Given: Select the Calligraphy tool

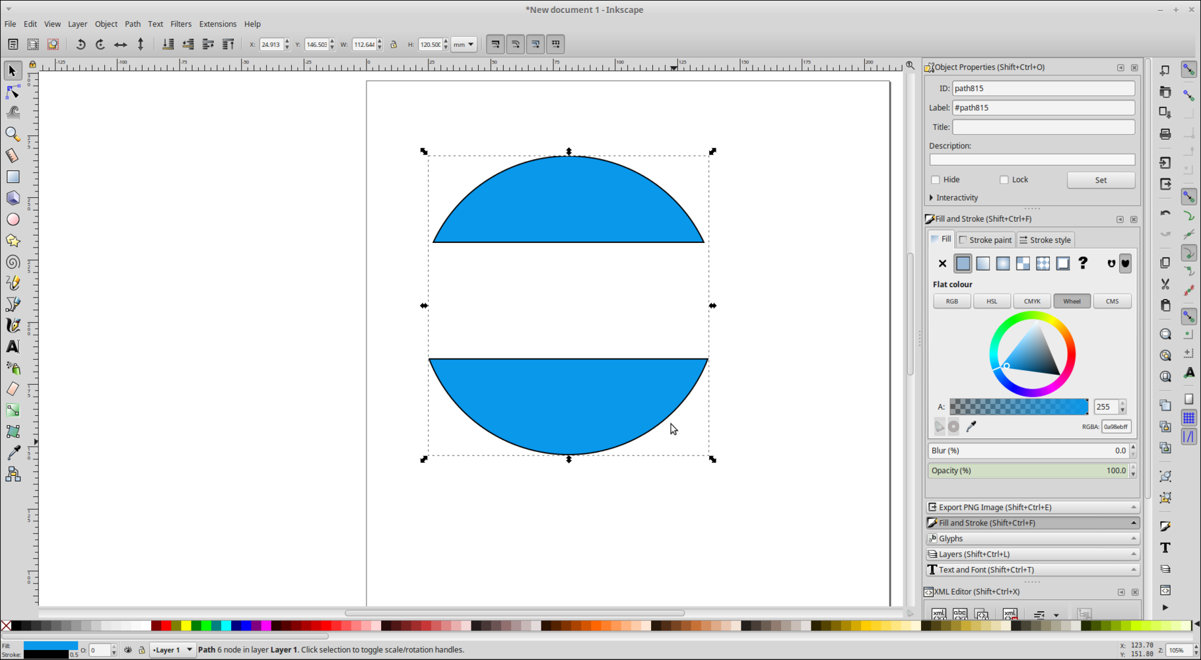Looking at the screenshot, I should [x=13, y=325].
